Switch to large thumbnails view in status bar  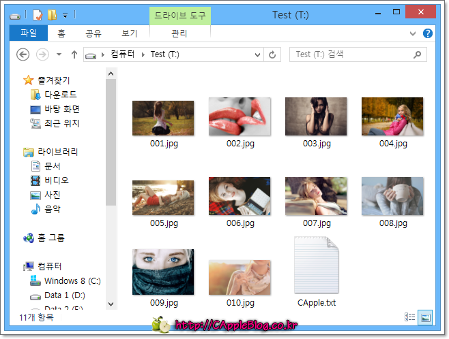425,317
